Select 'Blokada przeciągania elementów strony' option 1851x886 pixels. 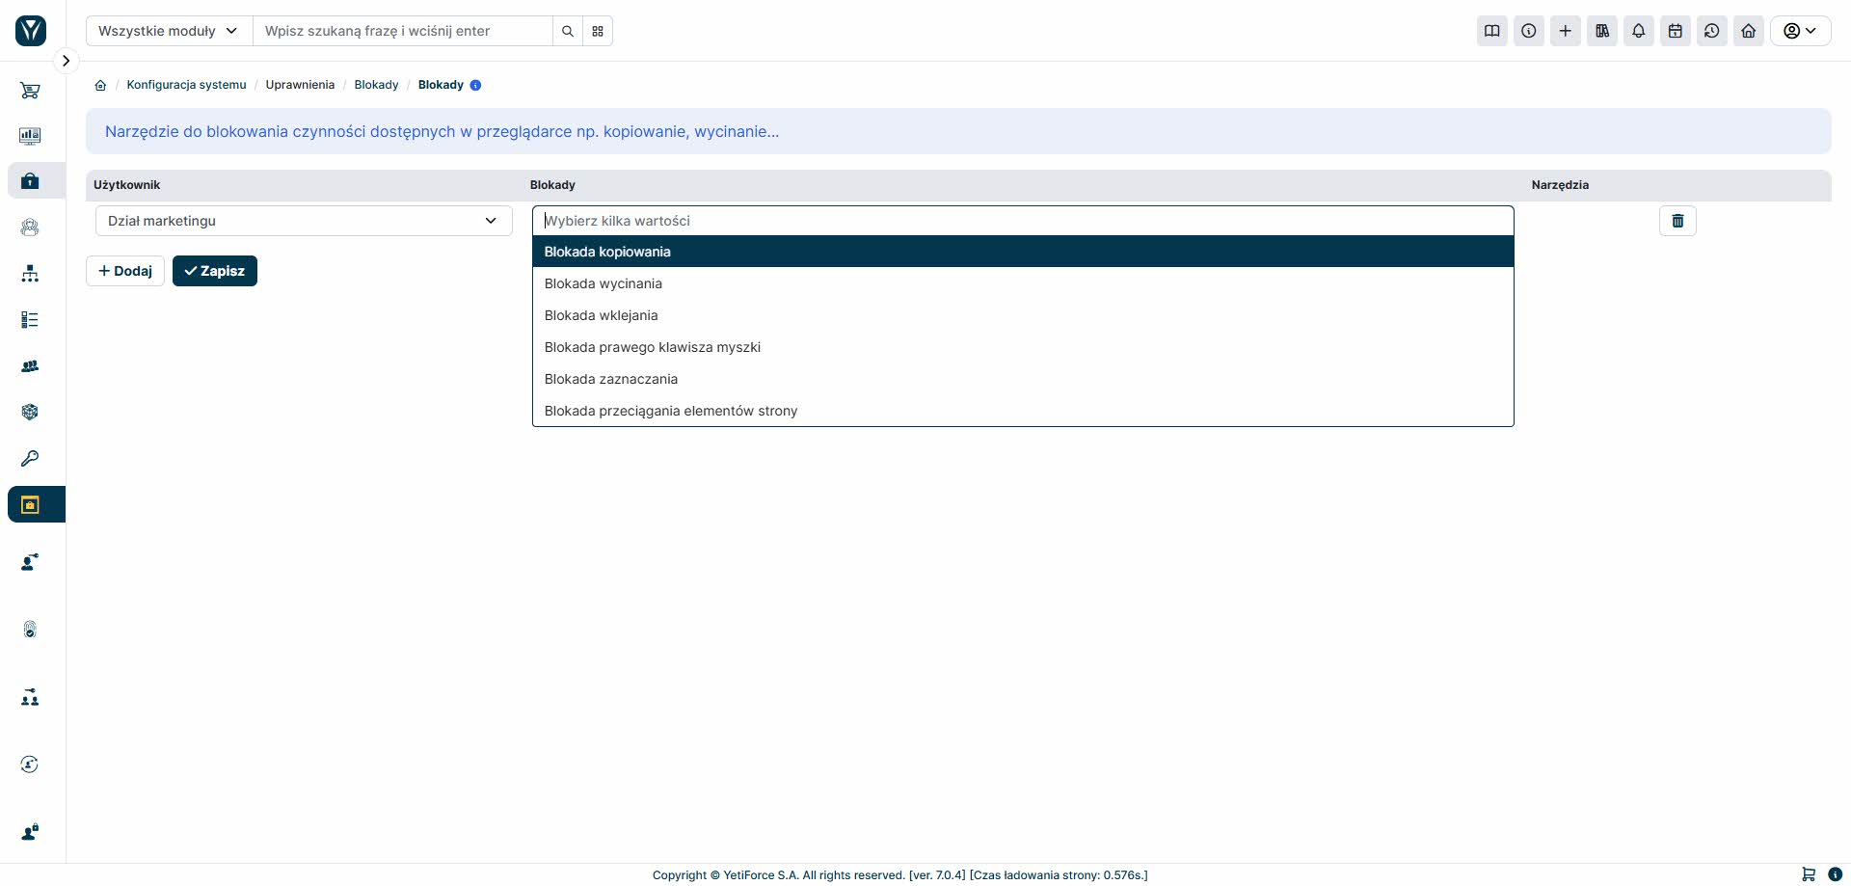(x=1023, y=411)
